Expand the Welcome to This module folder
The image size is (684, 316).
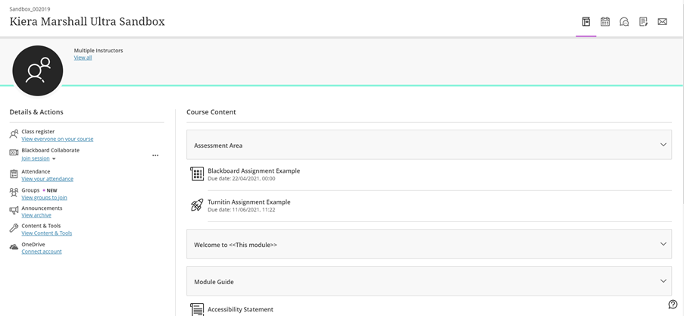pos(429,244)
